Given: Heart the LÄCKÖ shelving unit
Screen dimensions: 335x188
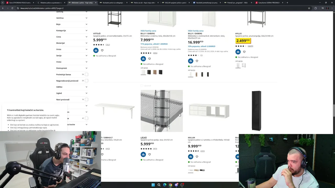Looking at the screenshot, I should pos(149,154).
